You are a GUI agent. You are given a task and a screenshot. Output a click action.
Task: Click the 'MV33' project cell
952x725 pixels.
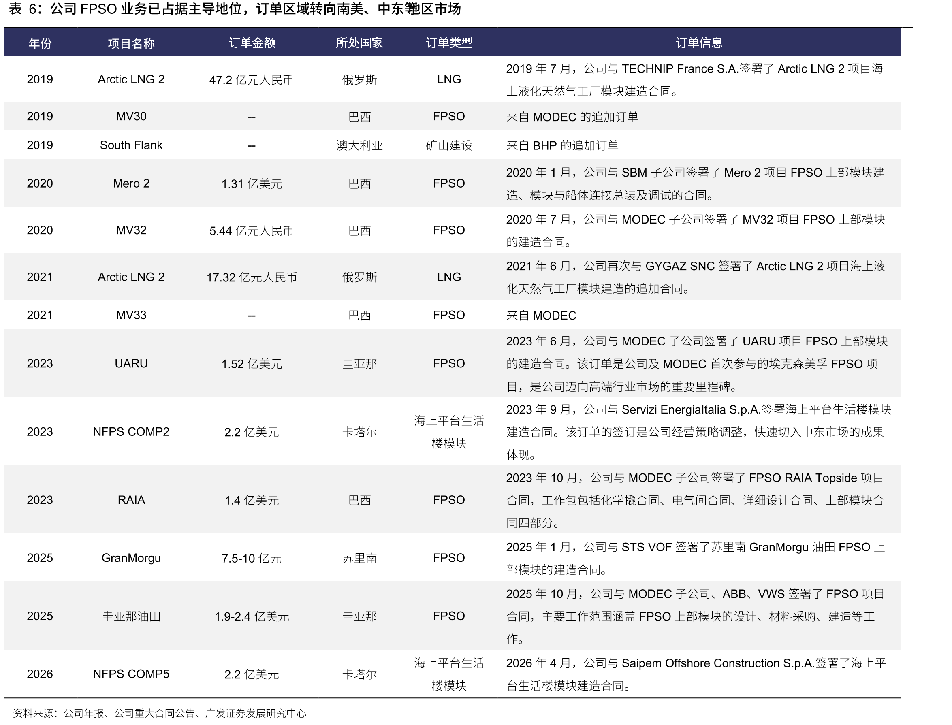tap(131, 316)
